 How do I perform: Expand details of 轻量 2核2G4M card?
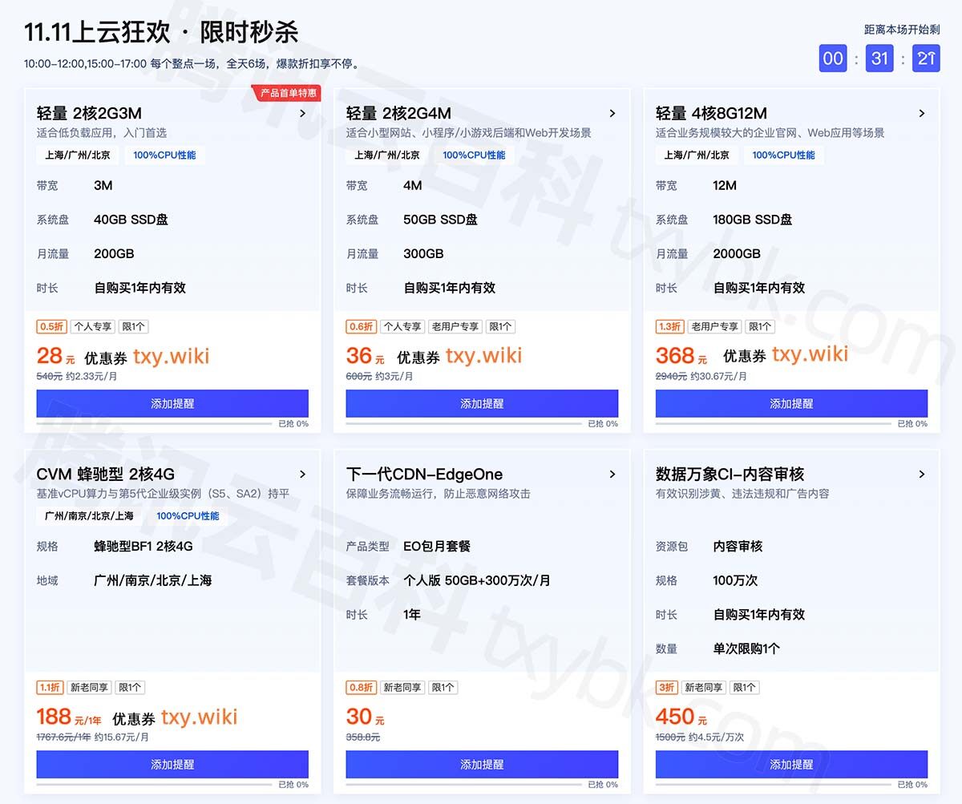click(x=612, y=113)
